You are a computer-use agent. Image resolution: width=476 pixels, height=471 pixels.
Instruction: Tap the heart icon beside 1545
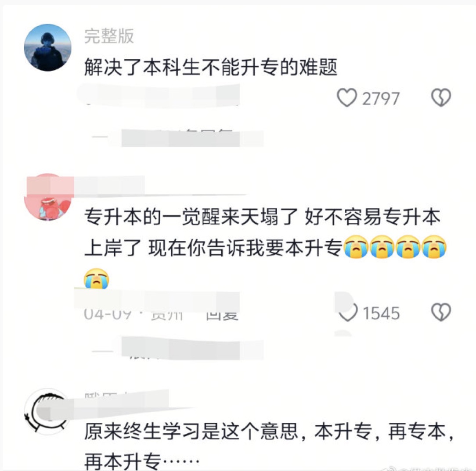click(x=348, y=312)
